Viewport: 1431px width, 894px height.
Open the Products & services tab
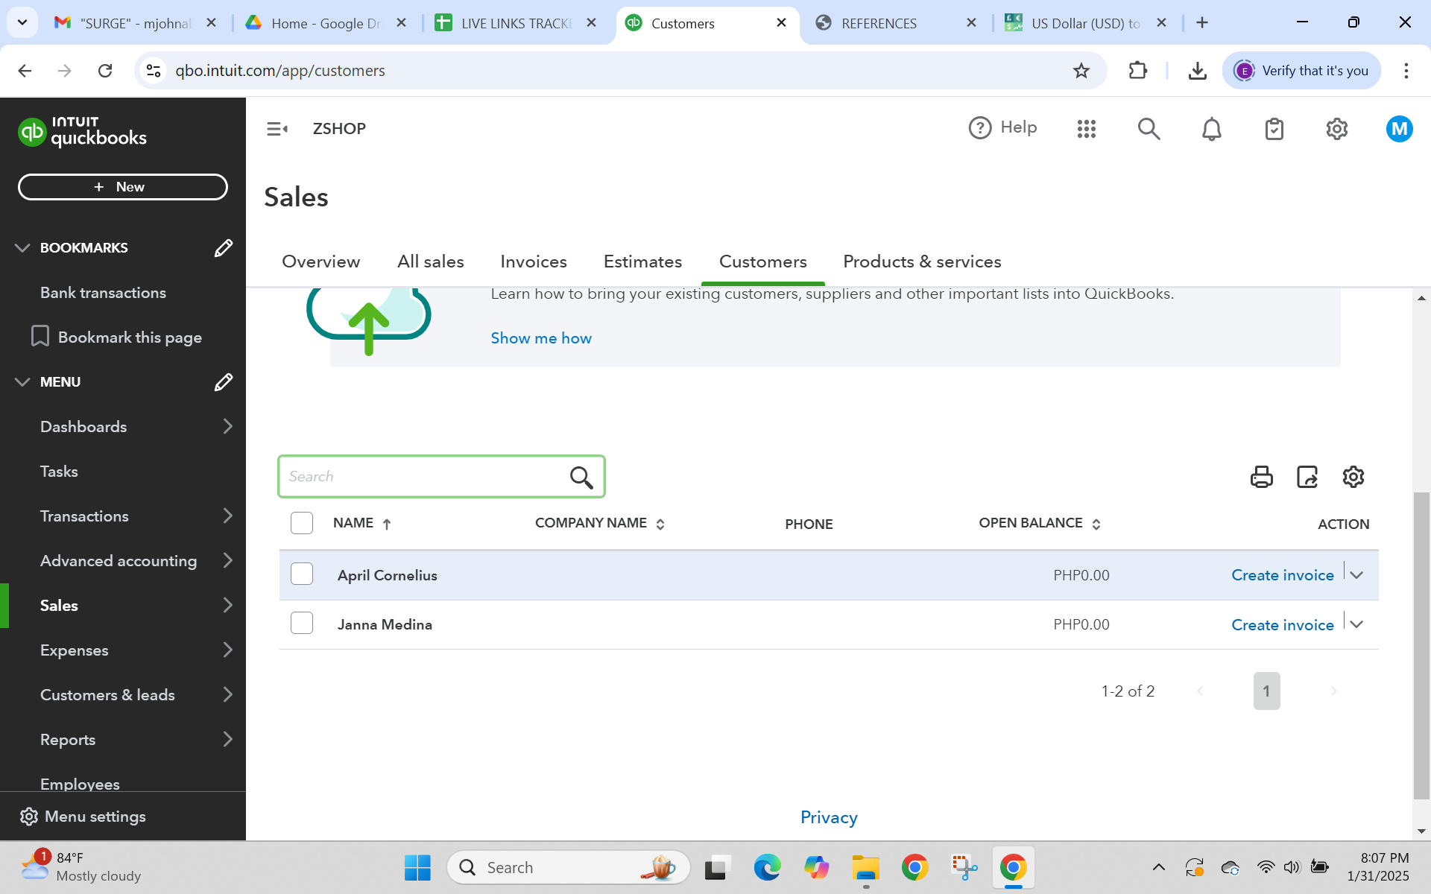921,261
